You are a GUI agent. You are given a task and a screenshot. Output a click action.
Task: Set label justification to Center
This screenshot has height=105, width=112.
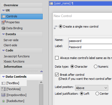(97, 94)
